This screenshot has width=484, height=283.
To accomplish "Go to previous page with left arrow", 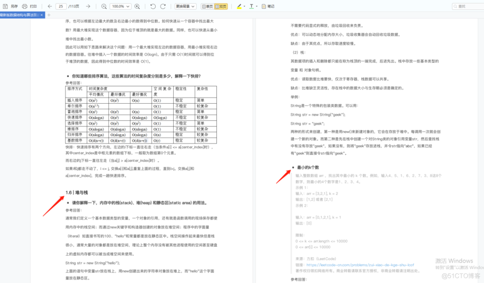I will [x=49, y=7].
